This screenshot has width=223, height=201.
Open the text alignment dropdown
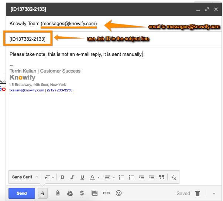click(110, 177)
